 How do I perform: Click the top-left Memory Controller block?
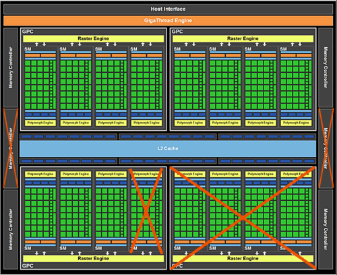click(x=11, y=67)
